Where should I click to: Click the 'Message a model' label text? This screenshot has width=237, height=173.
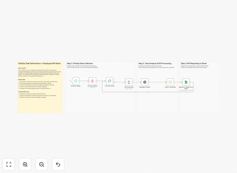pyautogui.click(x=145, y=87)
